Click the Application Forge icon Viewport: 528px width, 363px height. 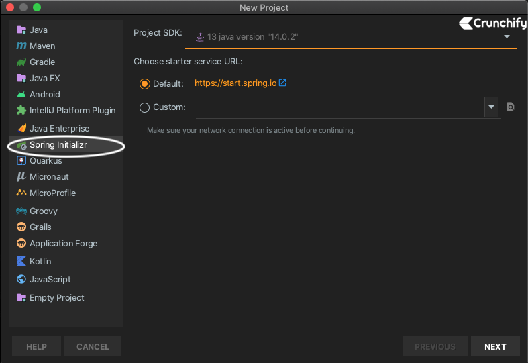21,243
